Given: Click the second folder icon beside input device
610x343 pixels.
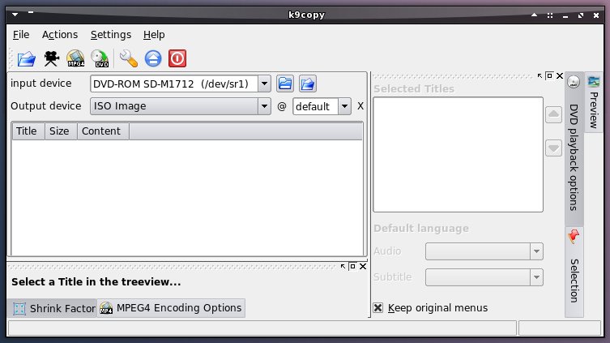Looking at the screenshot, I should click(308, 84).
